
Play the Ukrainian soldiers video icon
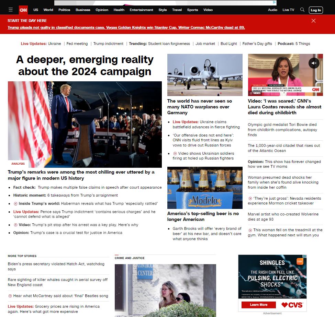click(x=175, y=153)
